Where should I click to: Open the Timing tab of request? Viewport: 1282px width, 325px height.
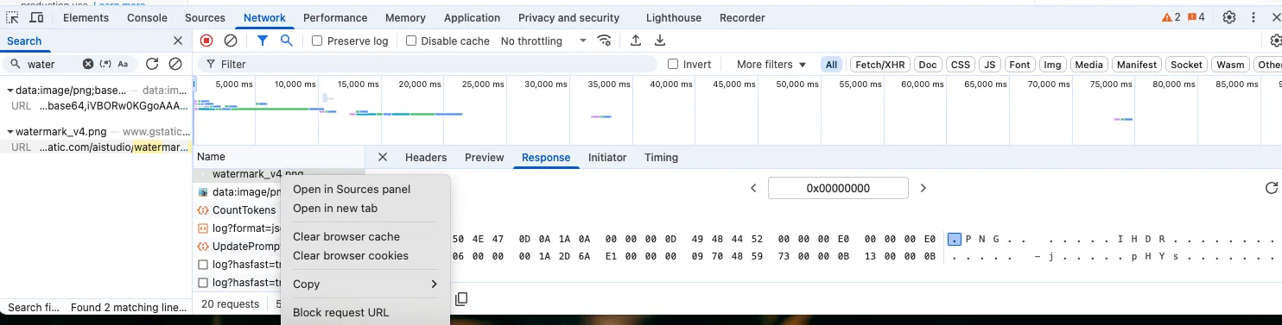click(661, 157)
